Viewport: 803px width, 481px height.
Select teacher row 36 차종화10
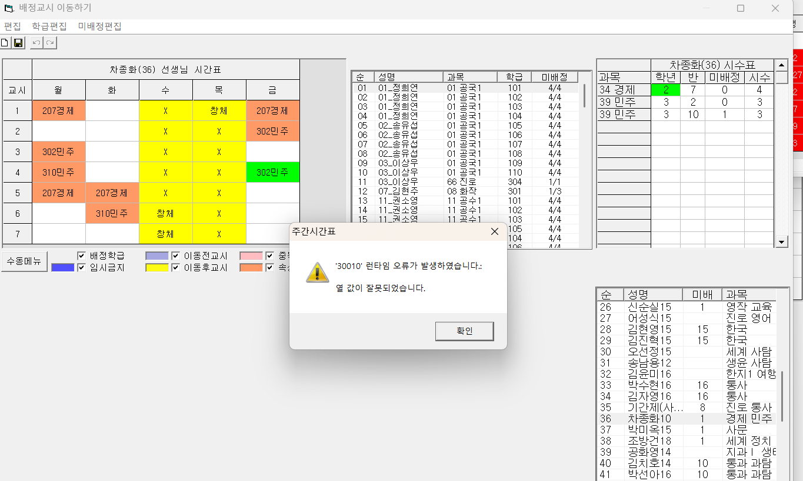(x=687, y=418)
